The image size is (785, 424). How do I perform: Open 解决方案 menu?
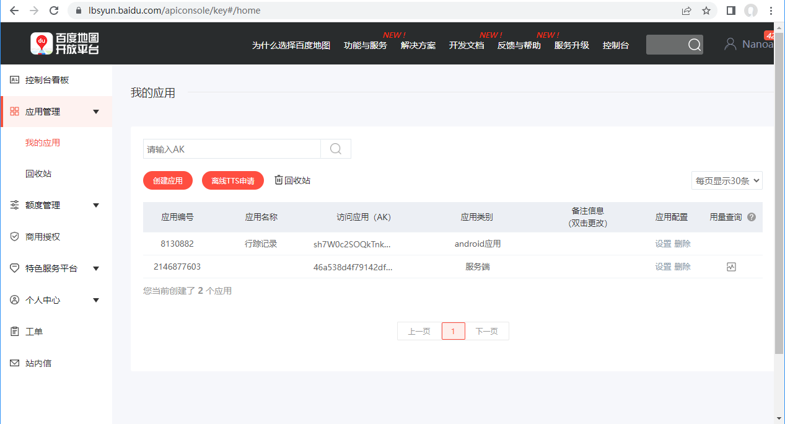[x=418, y=45]
